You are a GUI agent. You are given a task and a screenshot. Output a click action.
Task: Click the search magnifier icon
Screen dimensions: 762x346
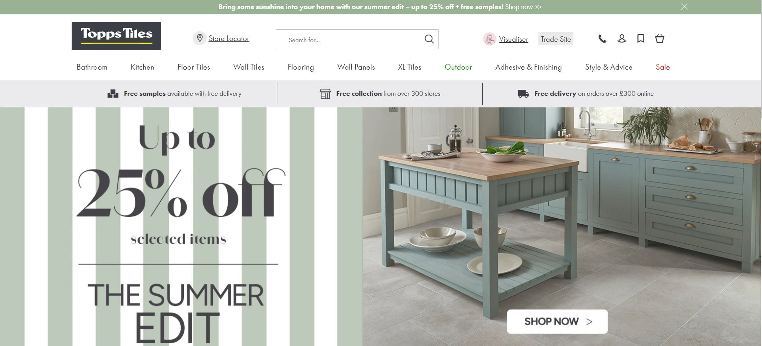click(429, 39)
